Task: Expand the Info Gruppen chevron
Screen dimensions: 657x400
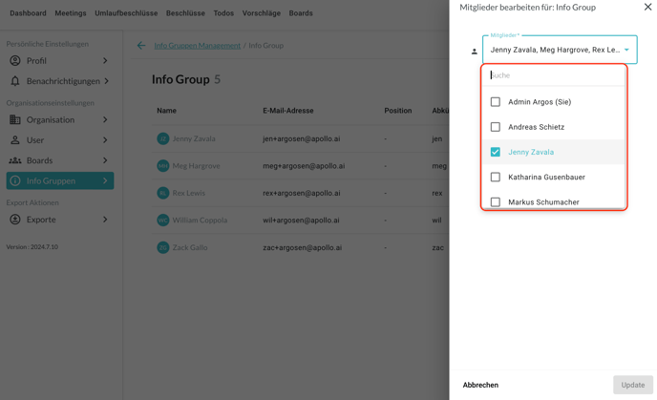Action: [105, 180]
